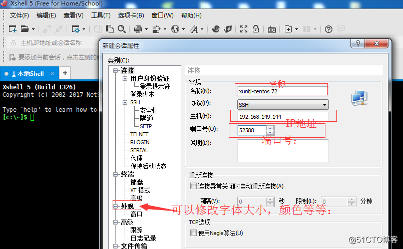The image size is (403, 249).
Task: Click the New session toolbar icon
Action: click(13, 29)
